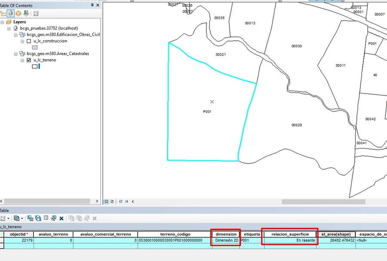
Task: Collapse the bcgs_pruebas.33782 database node
Action: coord(9,29)
